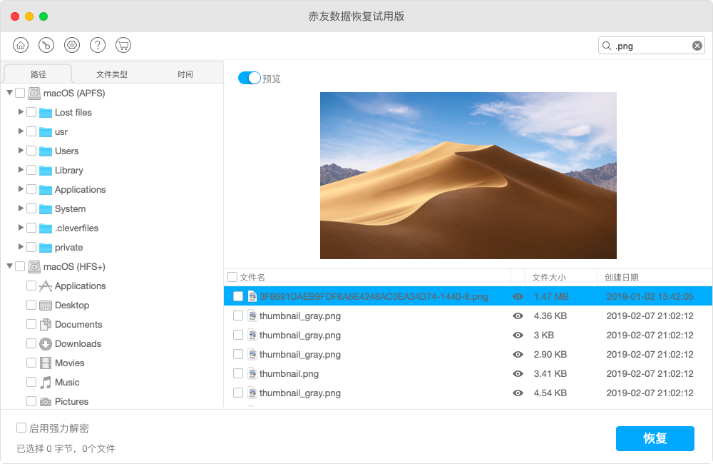
Task: Expand the .cleverfiles folder
Action: pos(21,228)
